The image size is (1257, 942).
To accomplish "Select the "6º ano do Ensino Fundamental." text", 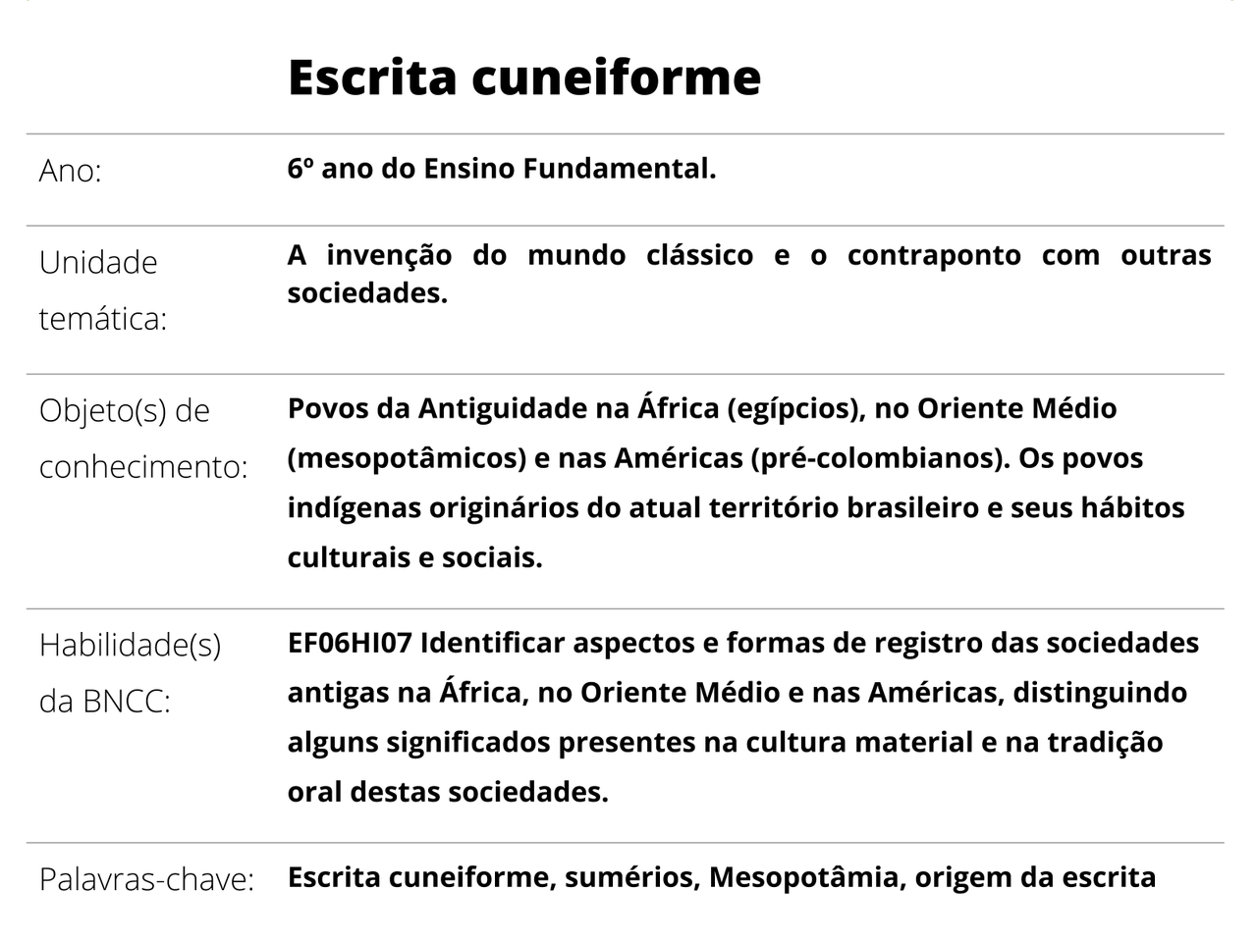I will [x=502, y=169].
